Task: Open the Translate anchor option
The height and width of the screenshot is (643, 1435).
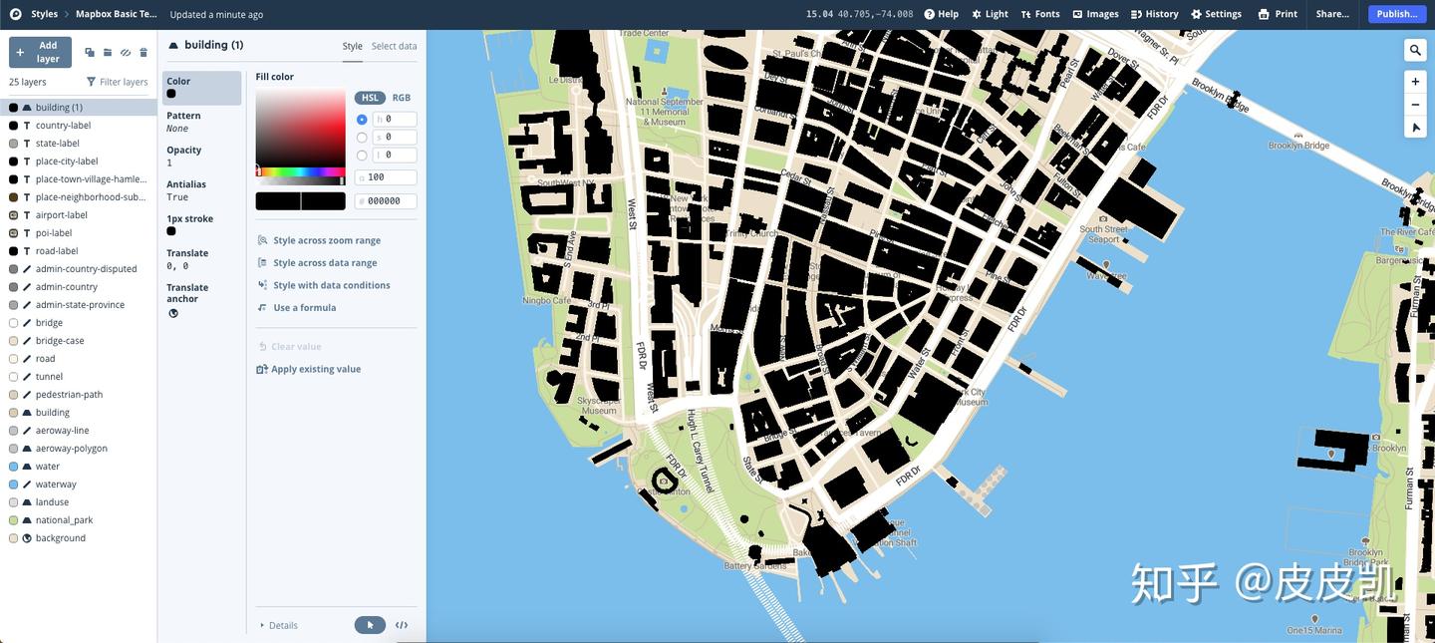Action: tap(171, 312)
